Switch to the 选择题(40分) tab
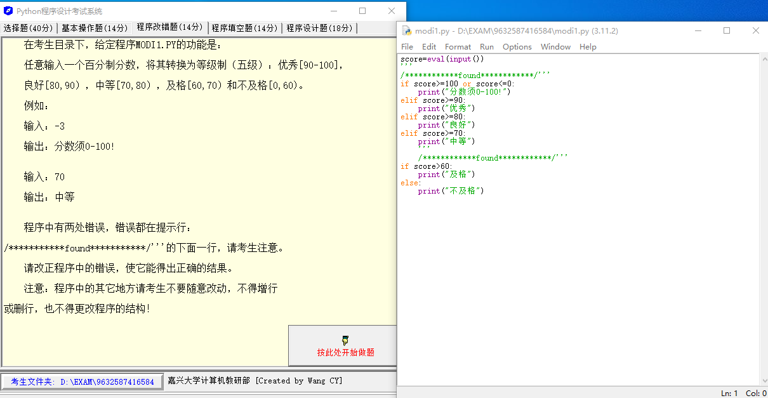 (x=29, y=28)
